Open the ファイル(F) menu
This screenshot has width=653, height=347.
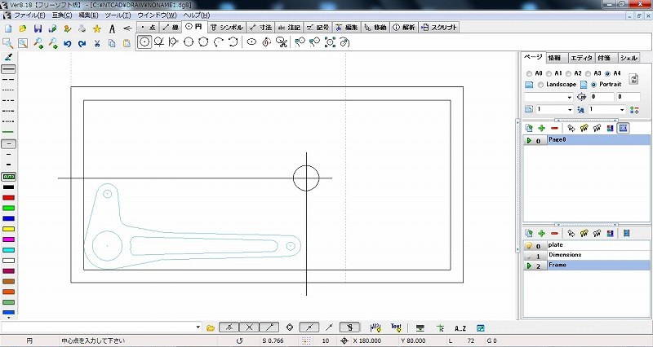[x=29, y=15]
